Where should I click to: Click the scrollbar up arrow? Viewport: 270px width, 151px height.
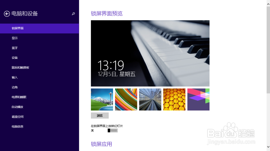click(268, 4)
